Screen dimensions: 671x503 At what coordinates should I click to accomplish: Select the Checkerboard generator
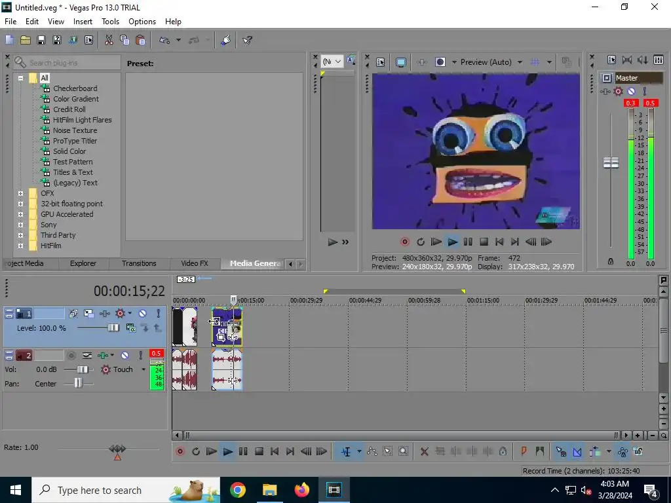75,88
